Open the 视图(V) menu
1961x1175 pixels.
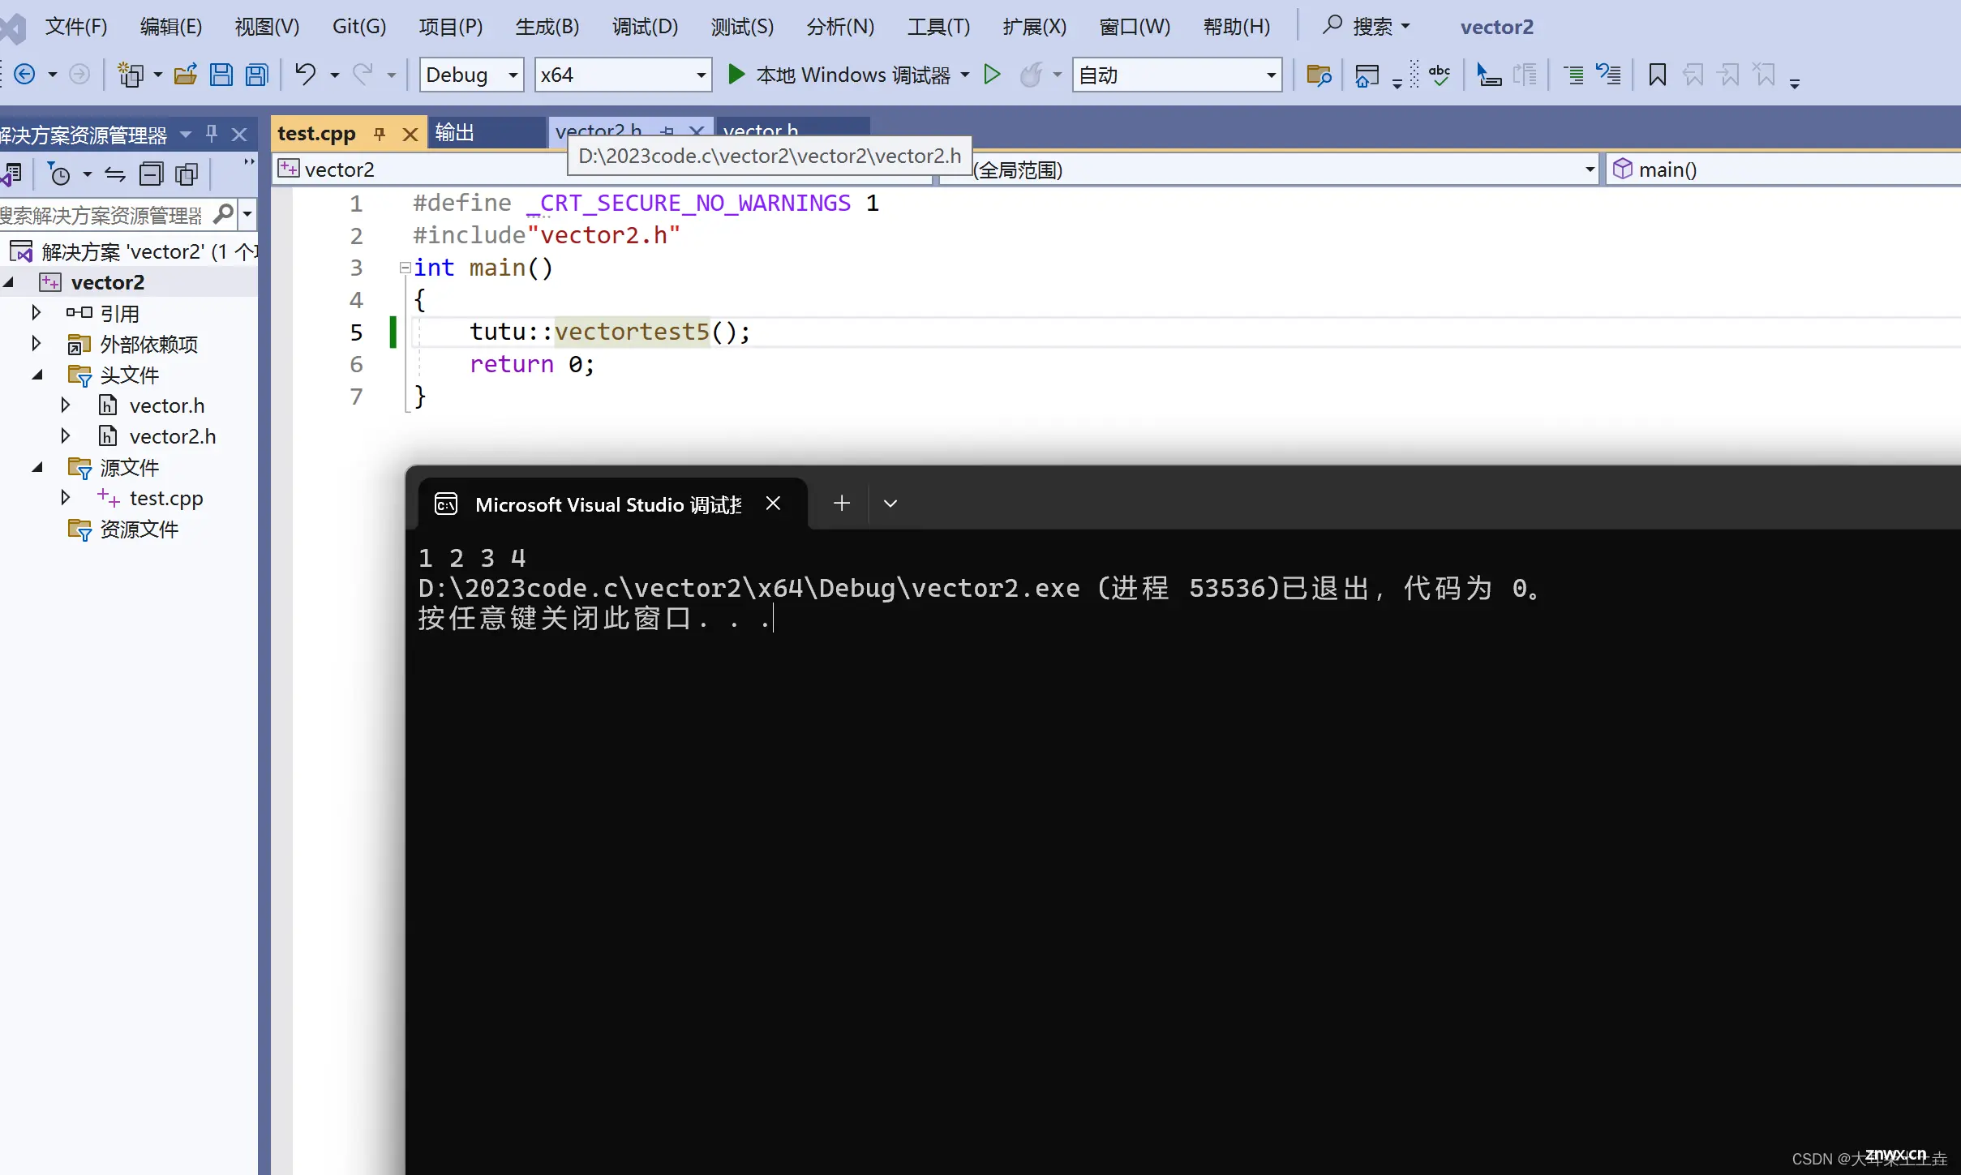coord(267,27)
